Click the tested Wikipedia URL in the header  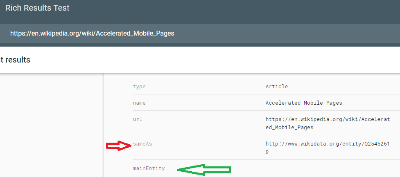(x=92, y=34)
